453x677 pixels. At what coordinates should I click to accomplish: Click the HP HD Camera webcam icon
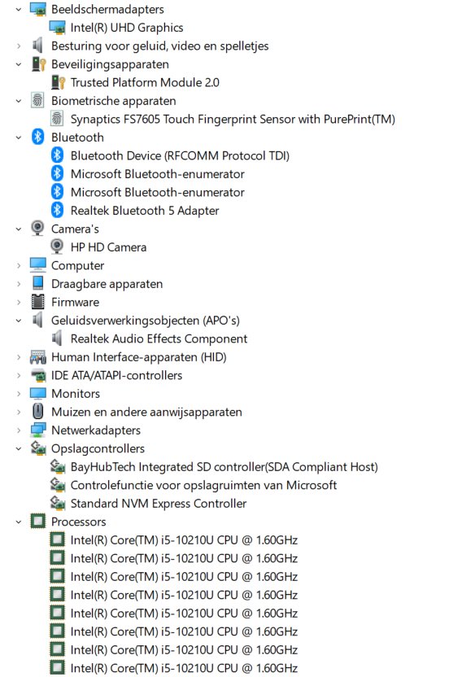click(57, 247)
